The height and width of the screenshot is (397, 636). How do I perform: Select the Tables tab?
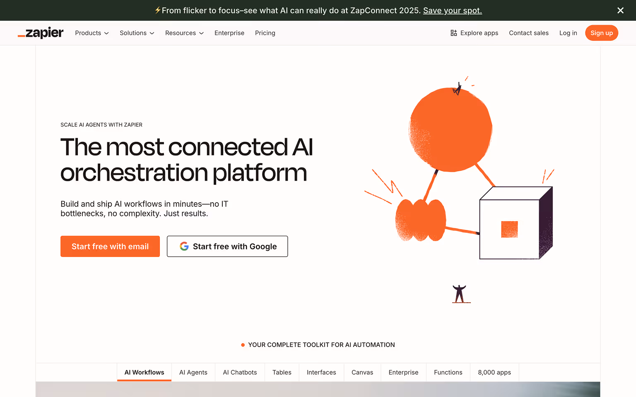pyautogui.click(x=282, y=372)
